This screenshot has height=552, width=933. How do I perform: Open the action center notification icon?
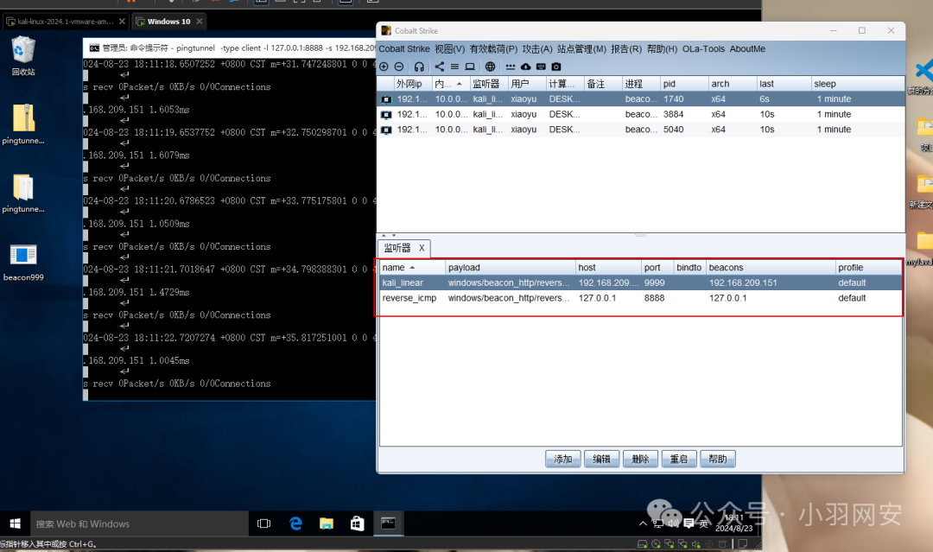[689, 523]
